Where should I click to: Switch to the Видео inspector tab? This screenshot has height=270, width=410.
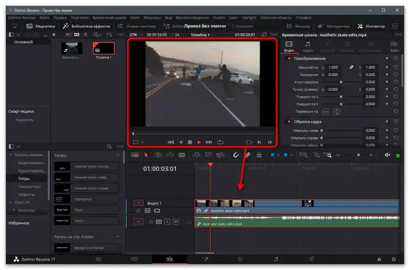coord(289,46)
